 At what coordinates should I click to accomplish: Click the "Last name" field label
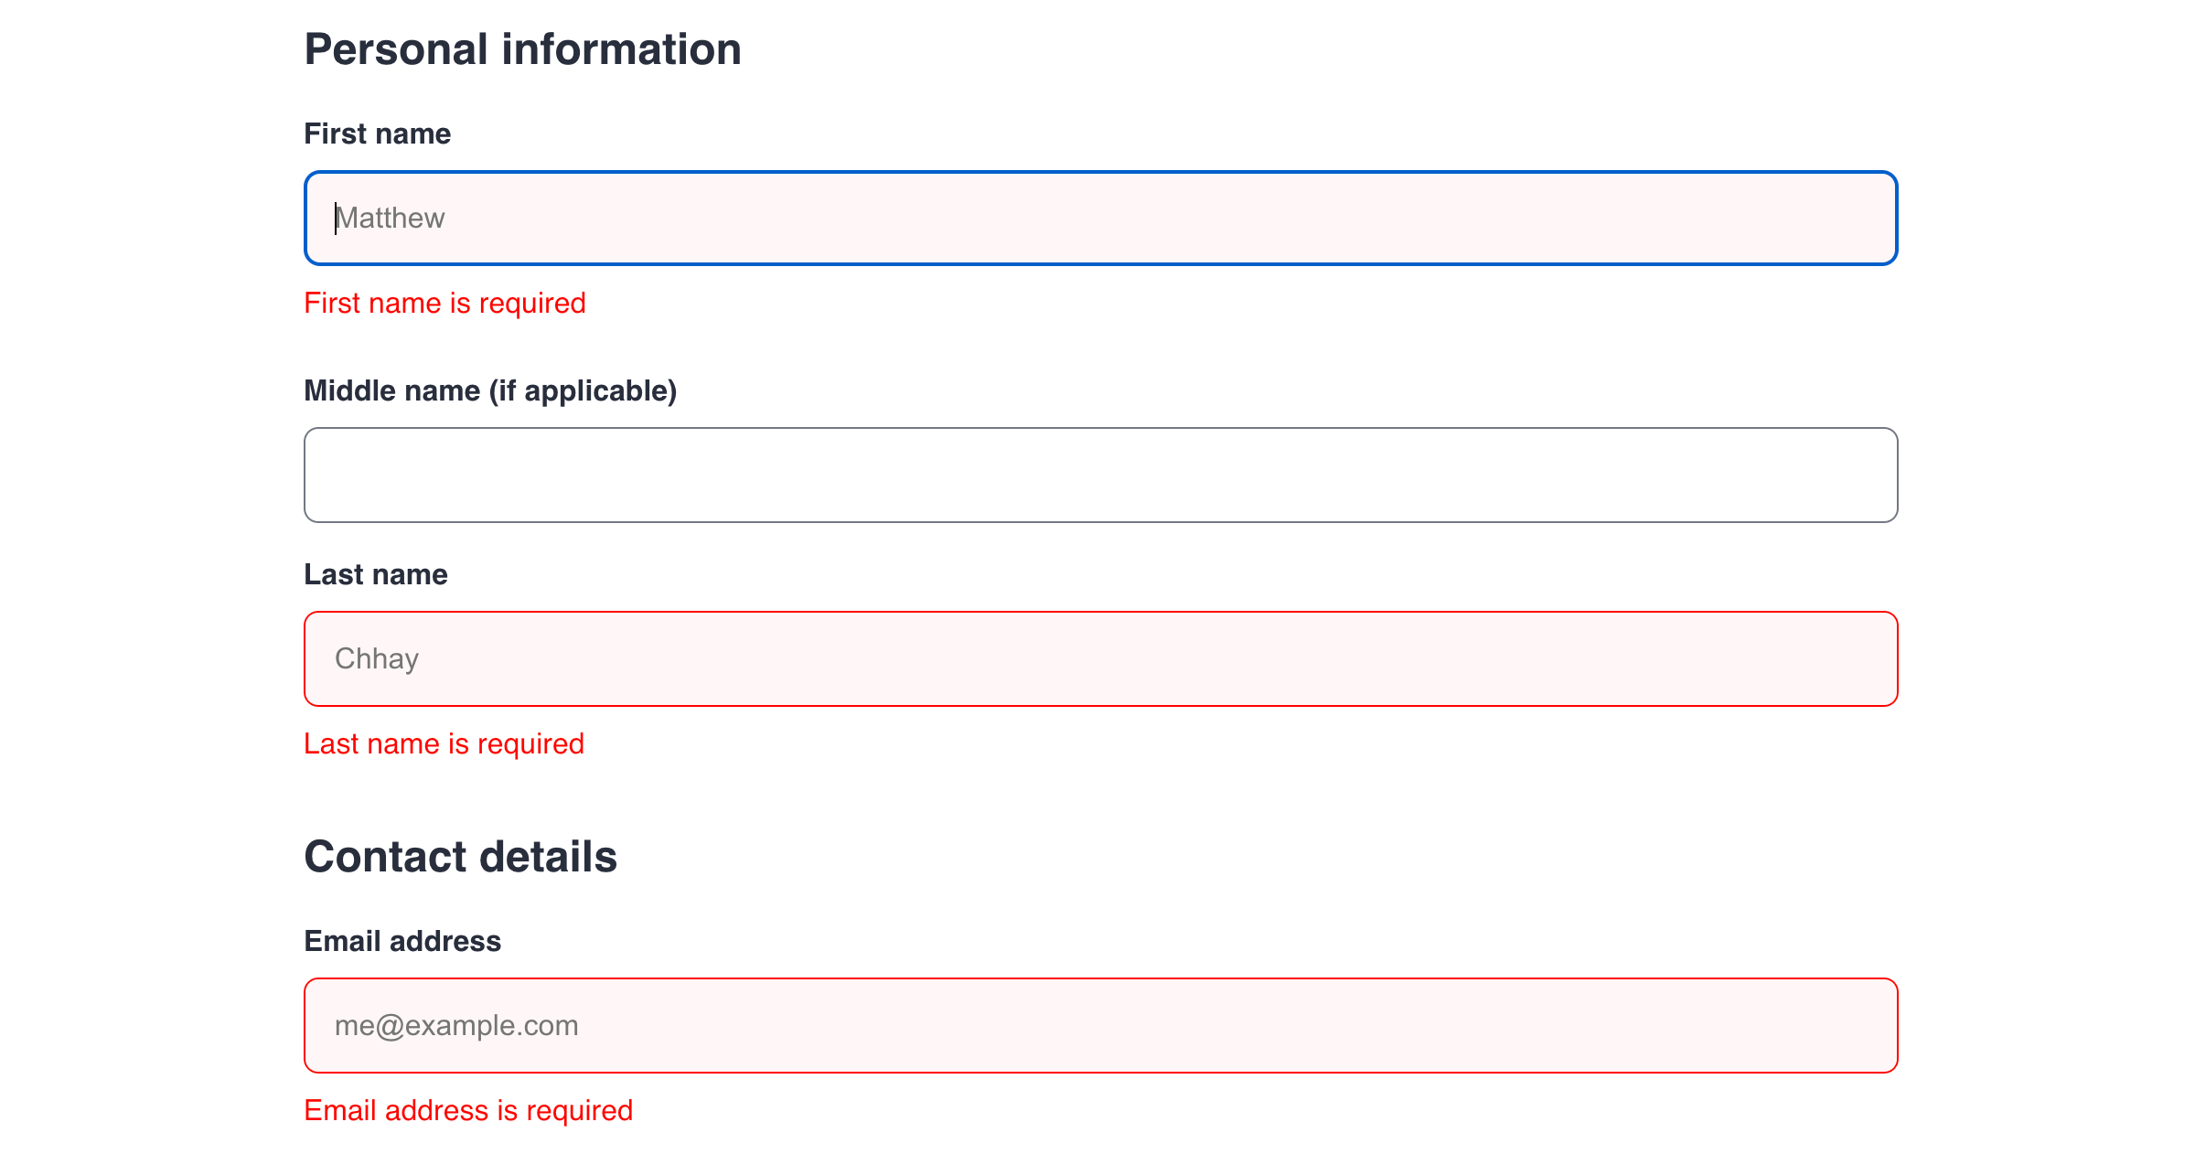click(x=375, y=574)
